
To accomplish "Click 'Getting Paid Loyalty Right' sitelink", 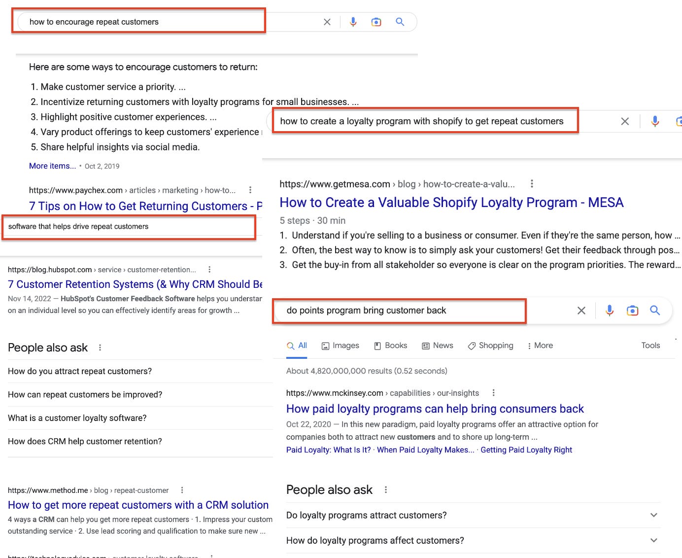I will tap(526, 450).
